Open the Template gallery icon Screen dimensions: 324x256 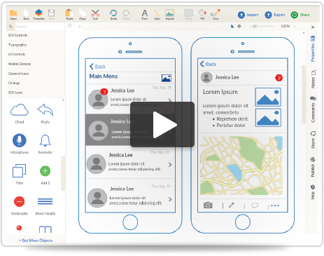[38, 15]
